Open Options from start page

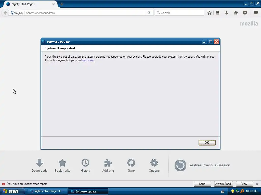point(154,166)
